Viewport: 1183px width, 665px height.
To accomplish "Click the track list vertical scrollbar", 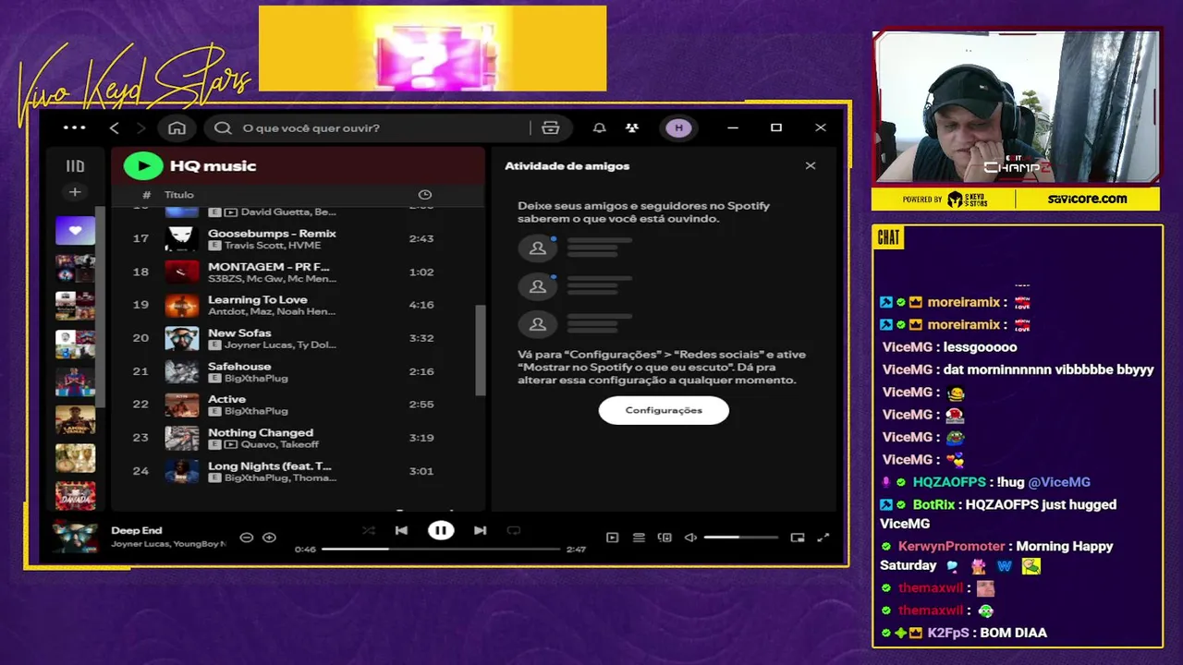I will click(x=480, y=351).
